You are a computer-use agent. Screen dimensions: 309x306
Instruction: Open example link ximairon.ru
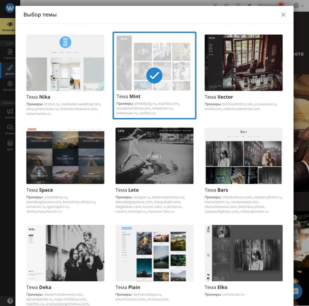(36, 207)
